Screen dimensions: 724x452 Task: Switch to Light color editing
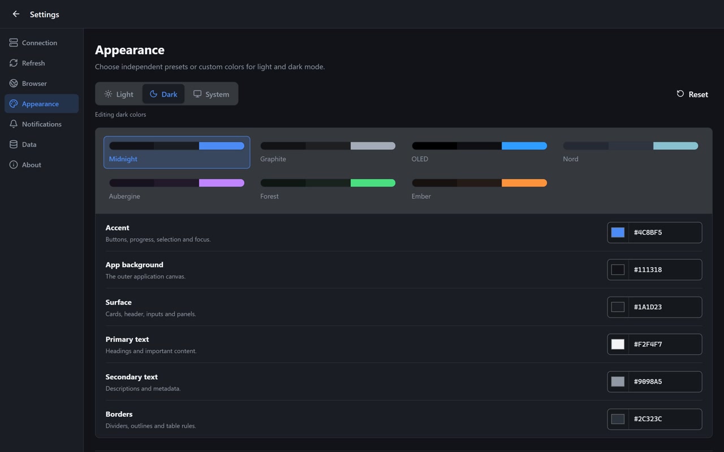pos(119,94)
